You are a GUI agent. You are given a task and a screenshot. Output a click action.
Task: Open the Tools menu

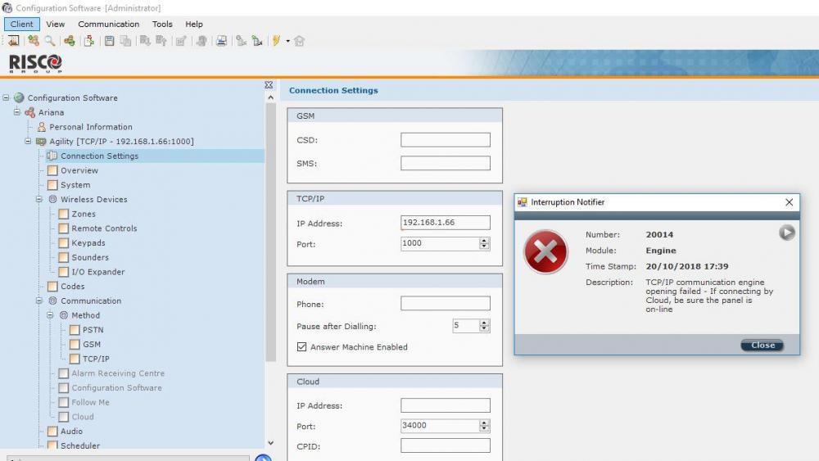point(162,25)
